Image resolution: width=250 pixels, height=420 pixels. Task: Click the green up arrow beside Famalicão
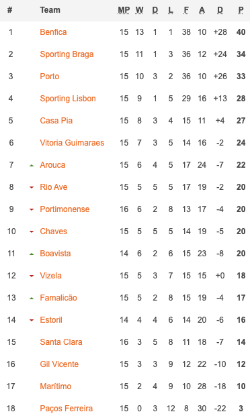click(32, 298)
